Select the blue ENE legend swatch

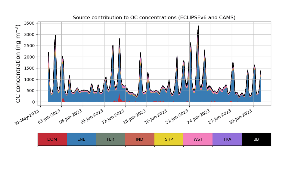[81, 139]
